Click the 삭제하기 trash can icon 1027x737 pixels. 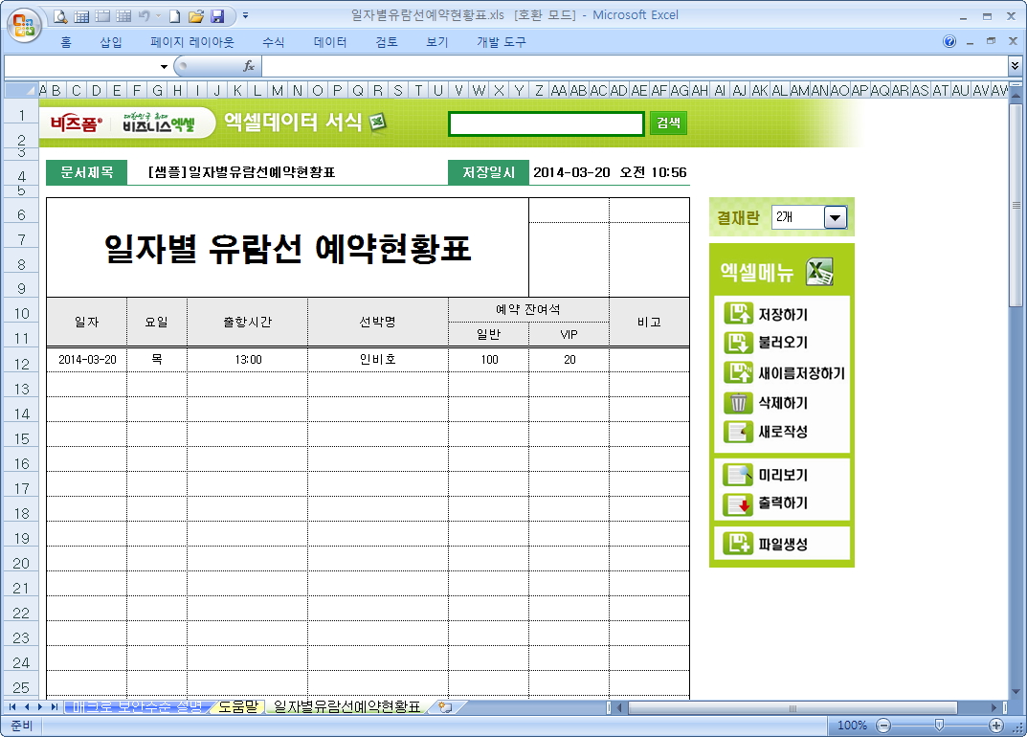pos(739,403)
